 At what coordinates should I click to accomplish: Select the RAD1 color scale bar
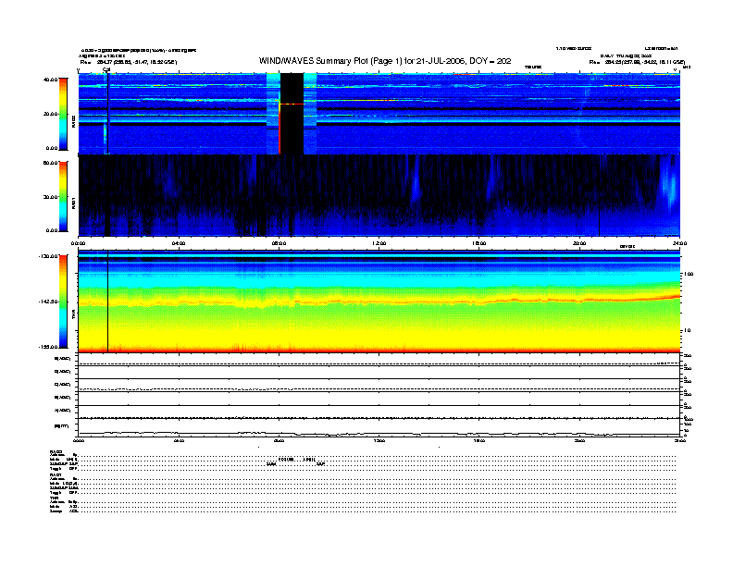click(63, 197)
